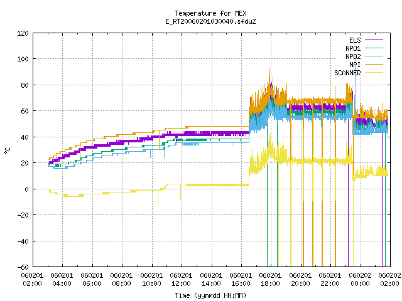402x301 pixels.
Task: Click the orange NPI legend line sample
Action: pyautogui.click(x=374, y=65)
